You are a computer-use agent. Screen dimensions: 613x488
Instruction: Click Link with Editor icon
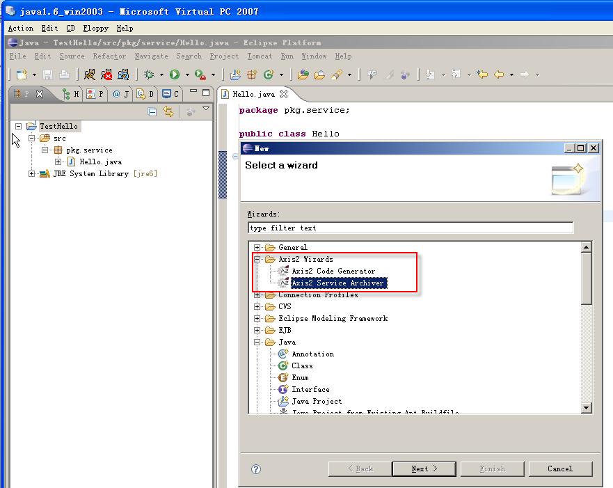click(x=168, y=112)
